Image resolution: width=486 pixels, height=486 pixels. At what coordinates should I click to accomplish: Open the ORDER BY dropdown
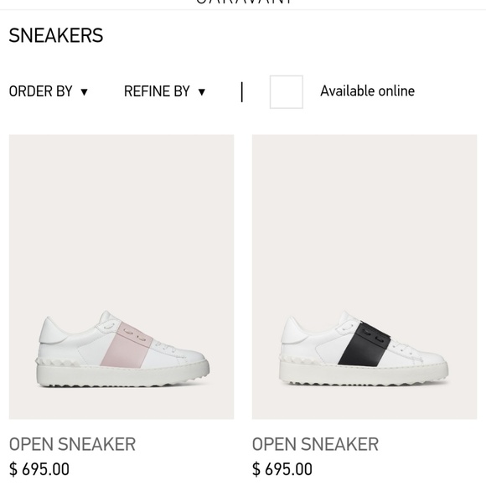(49, 91)
